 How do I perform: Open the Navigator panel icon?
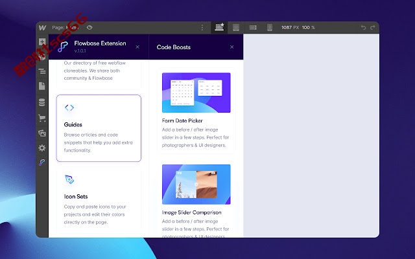coord(42,71)
